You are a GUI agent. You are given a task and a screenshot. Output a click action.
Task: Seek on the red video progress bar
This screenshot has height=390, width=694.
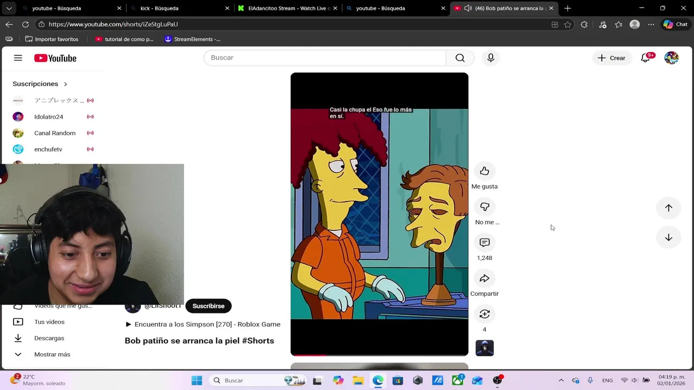coord(380,355)
